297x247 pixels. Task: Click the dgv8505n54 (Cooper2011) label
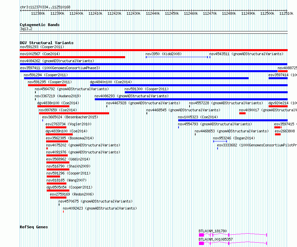coord(69,187)
